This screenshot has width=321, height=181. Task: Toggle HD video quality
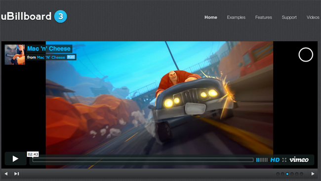[275, 160]
